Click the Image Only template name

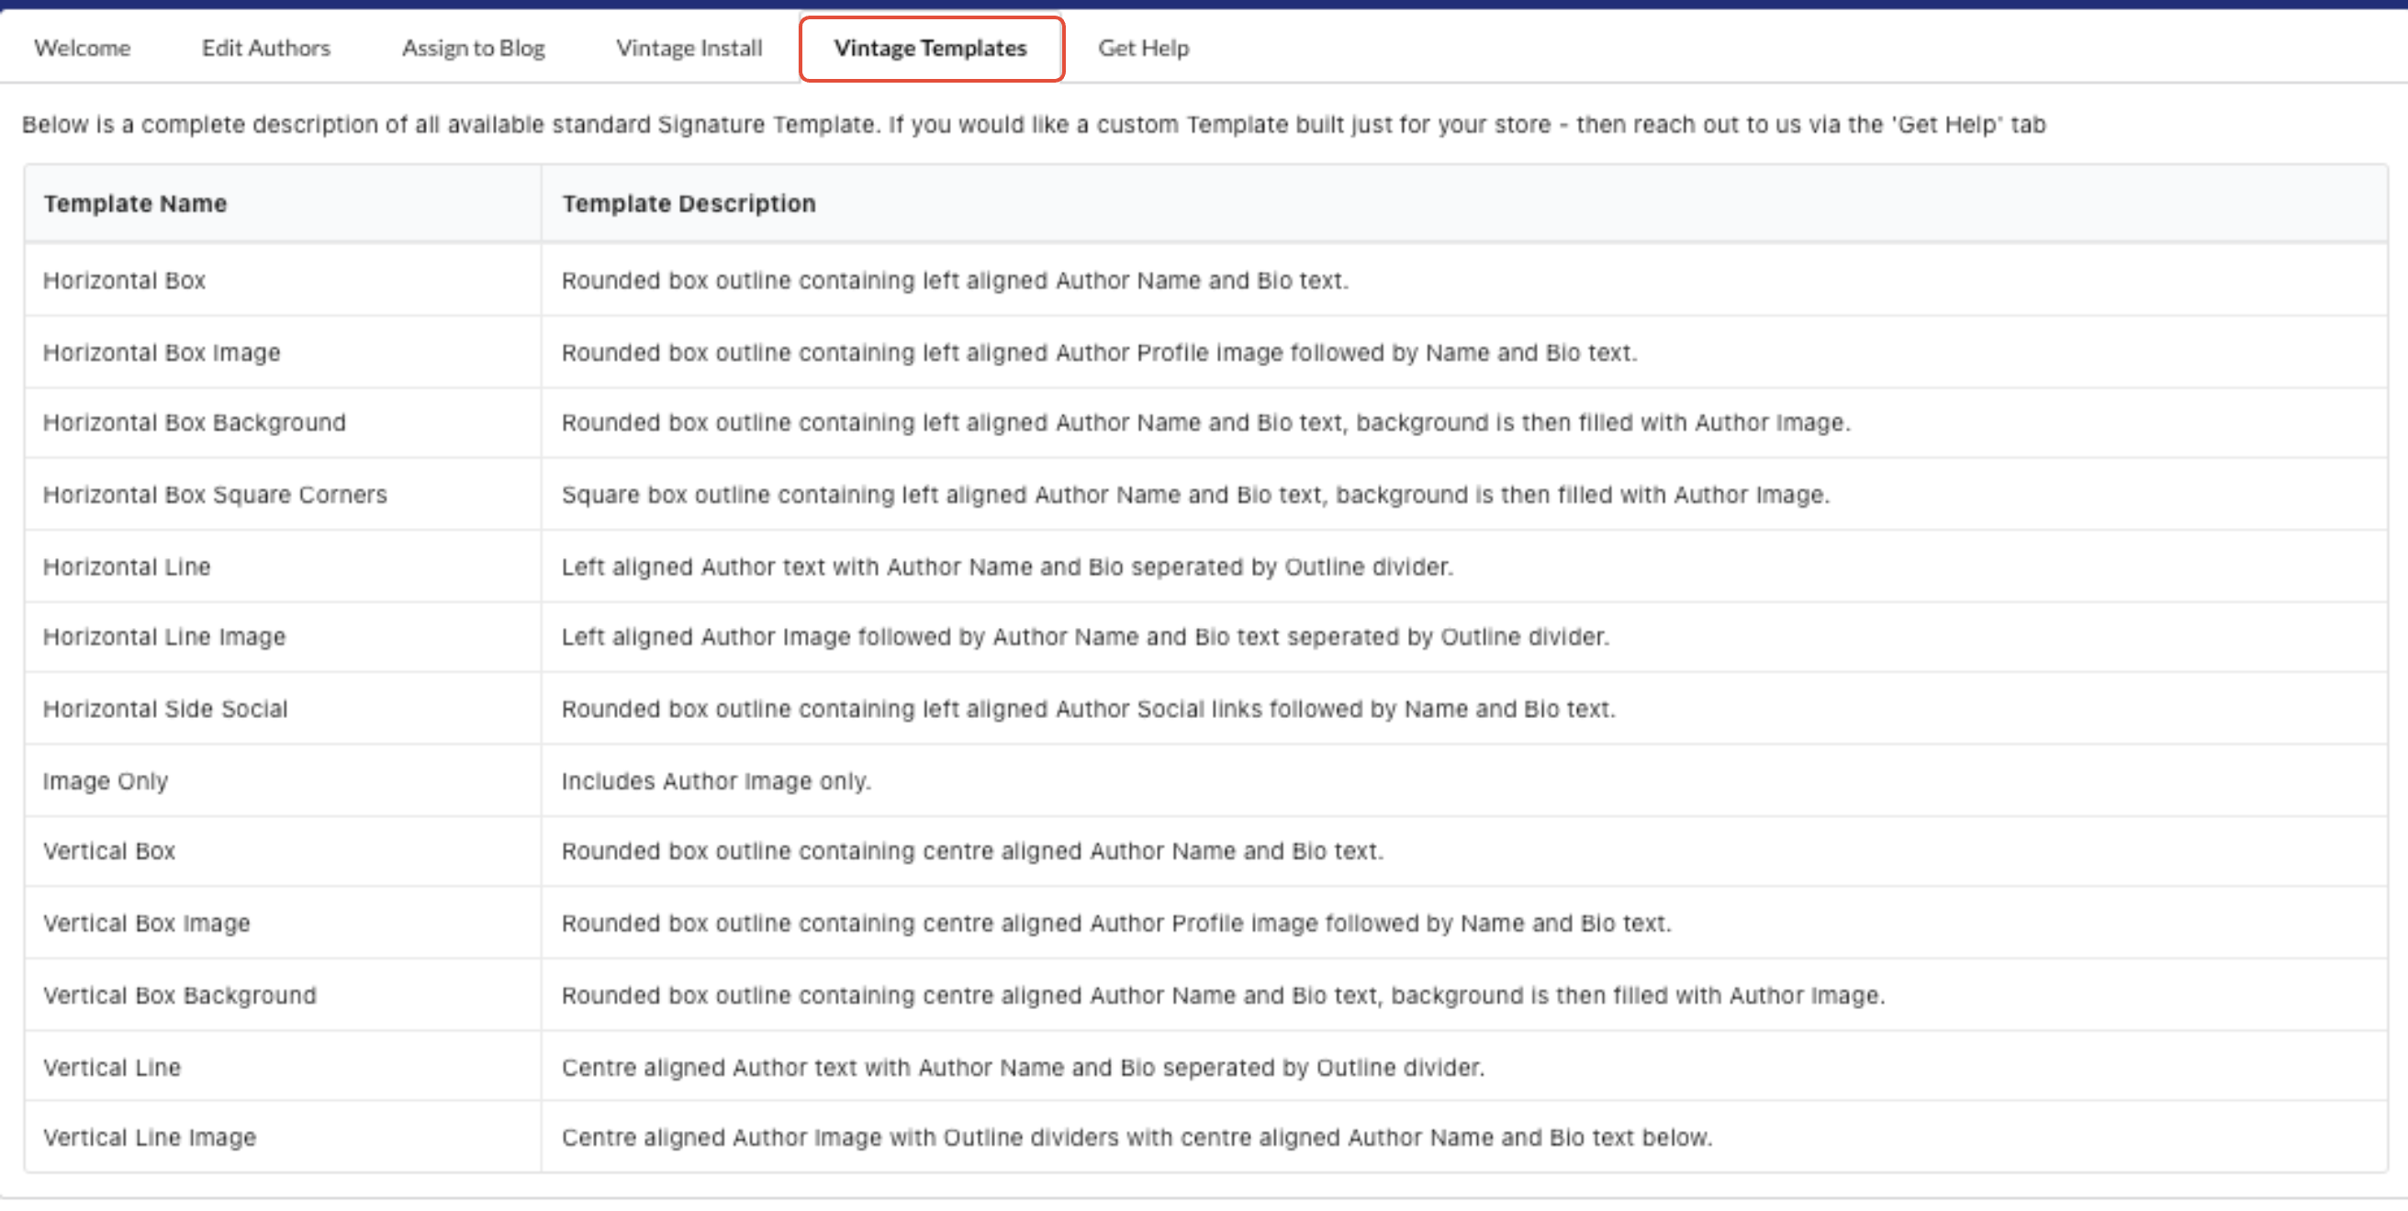(x=106, y=779)
